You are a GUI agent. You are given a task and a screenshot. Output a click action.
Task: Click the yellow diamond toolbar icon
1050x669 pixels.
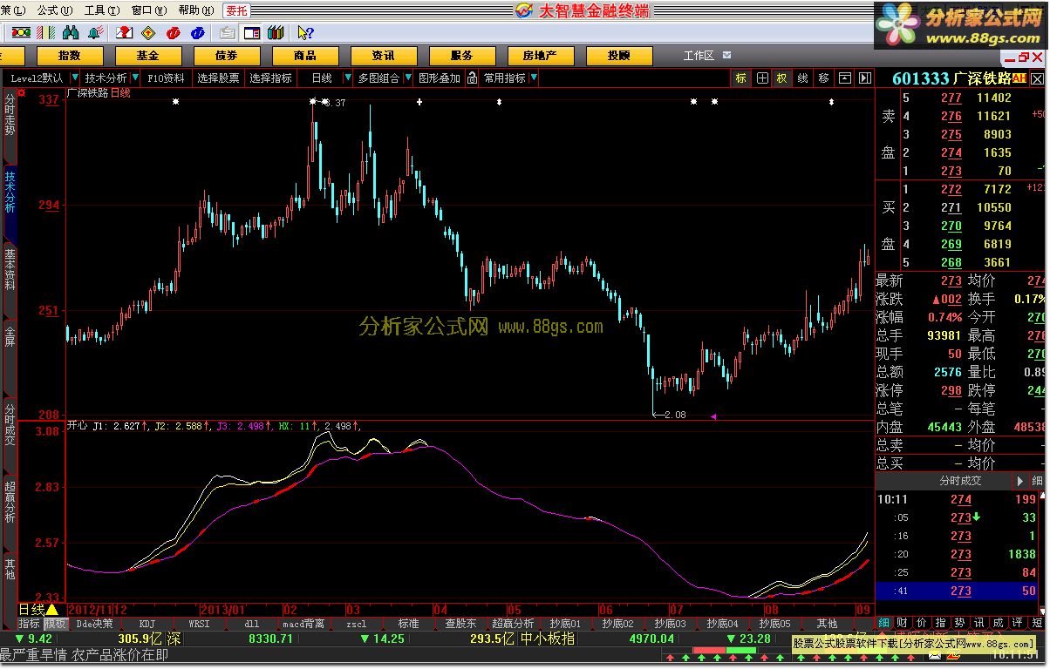(x=148, y=32)
